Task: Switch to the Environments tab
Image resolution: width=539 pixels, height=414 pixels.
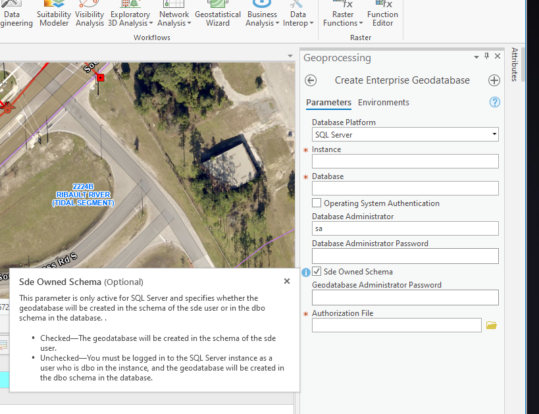Action: tap(384, 102)
